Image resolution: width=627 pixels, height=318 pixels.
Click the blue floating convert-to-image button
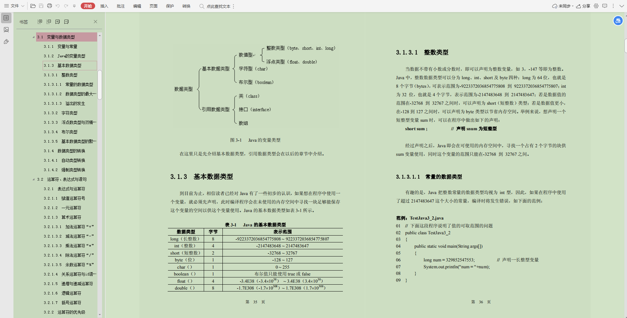(x=618, y=21)
